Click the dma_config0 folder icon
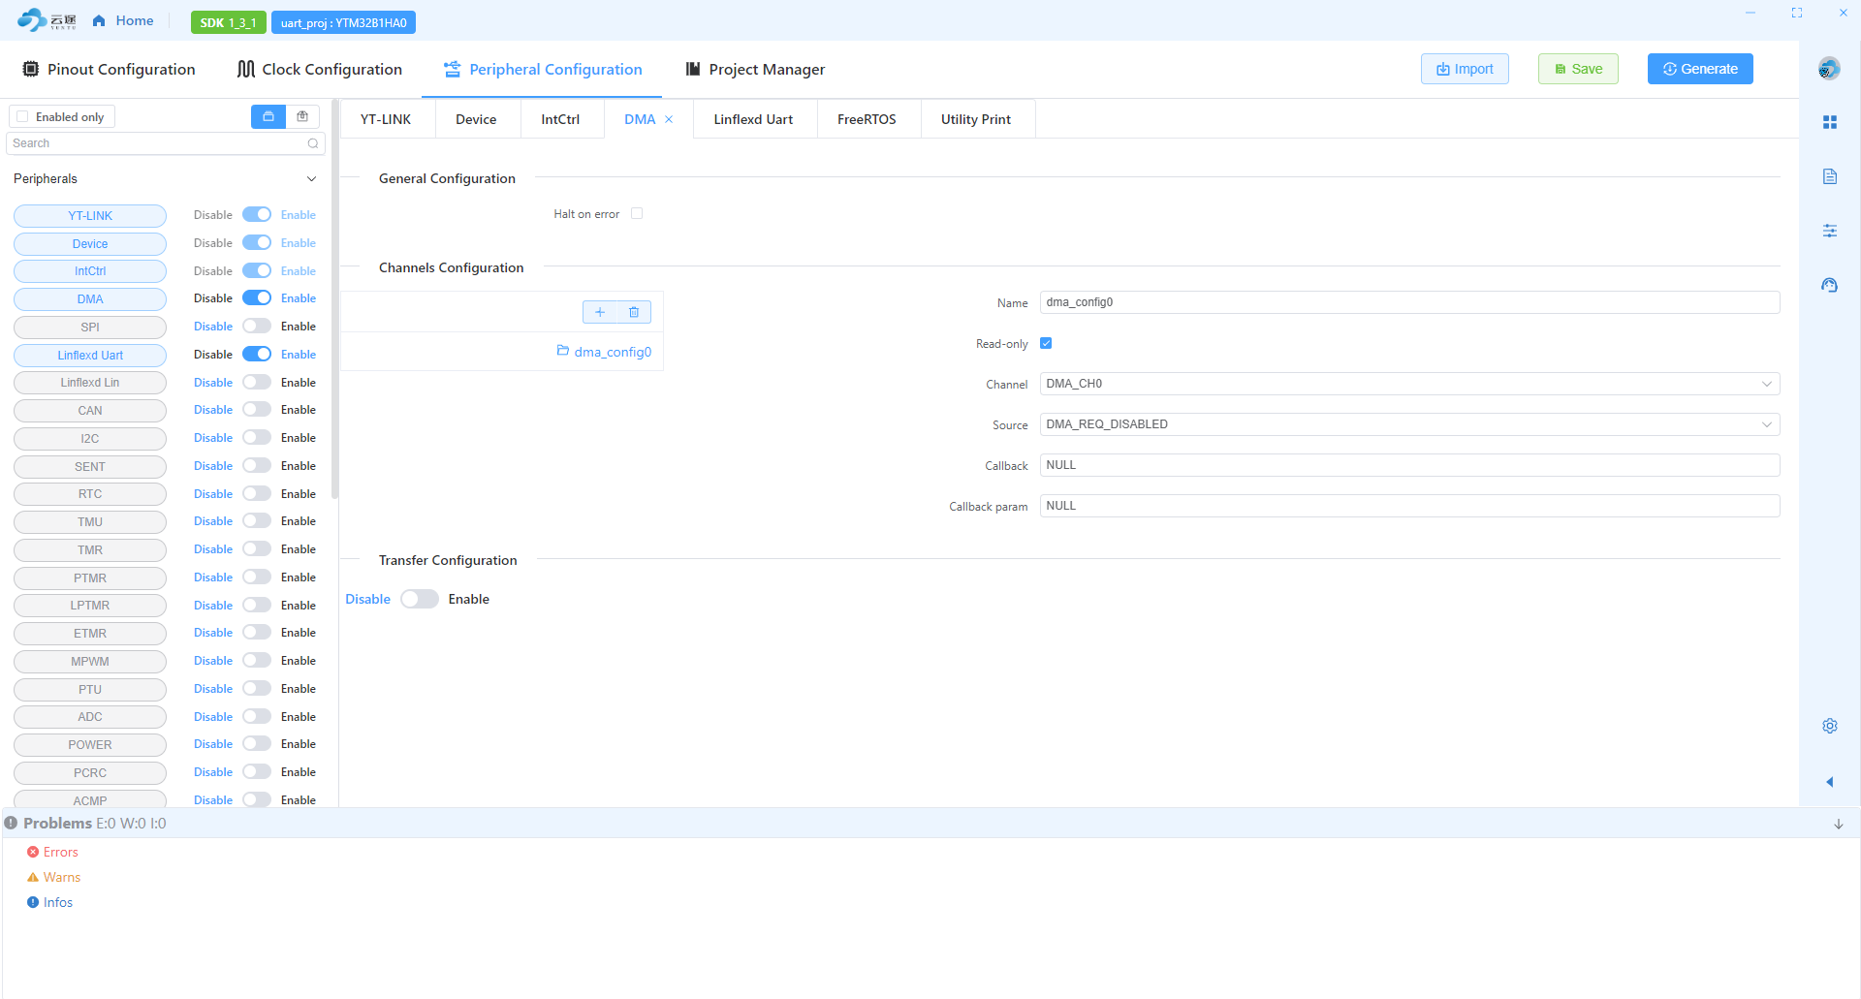Screen dimensions: 1861x999 tap(563, 351)
